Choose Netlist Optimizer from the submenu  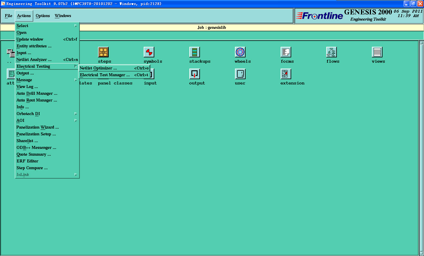point(114,68)
